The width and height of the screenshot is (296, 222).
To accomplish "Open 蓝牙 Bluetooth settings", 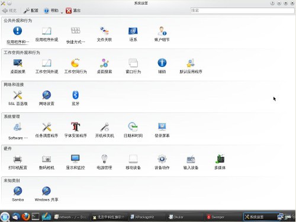I will [76, 98].
